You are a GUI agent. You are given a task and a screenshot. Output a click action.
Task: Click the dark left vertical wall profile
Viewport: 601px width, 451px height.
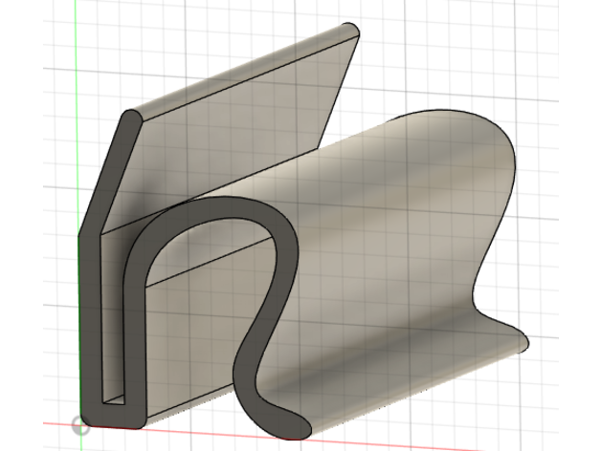pos(92,315)
